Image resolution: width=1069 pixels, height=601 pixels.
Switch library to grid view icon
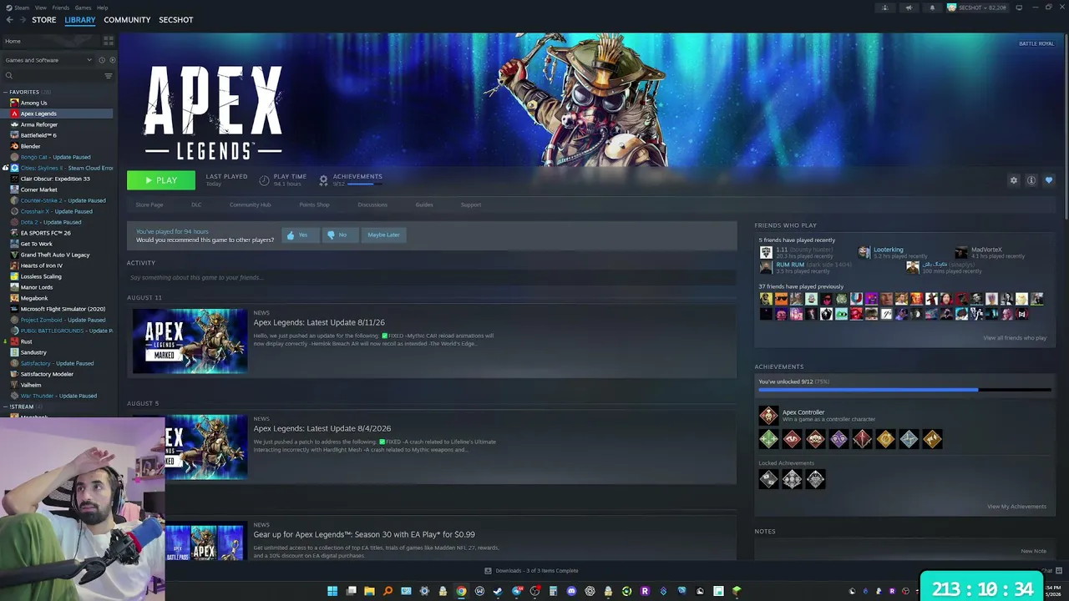[x=109, y=41]
